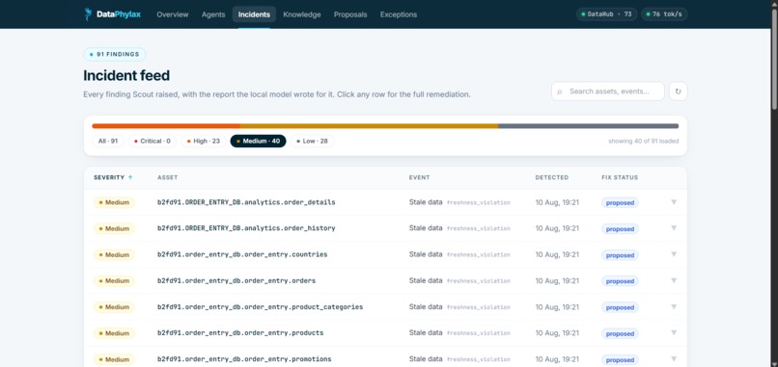Expand the order_entry.orders row arrow
Viewport: 778px width, 367px height.
pos(674,280)
